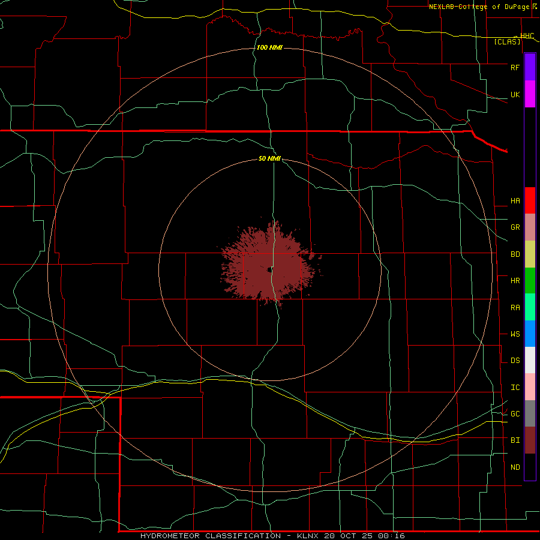Click the GC legend label

515,414
